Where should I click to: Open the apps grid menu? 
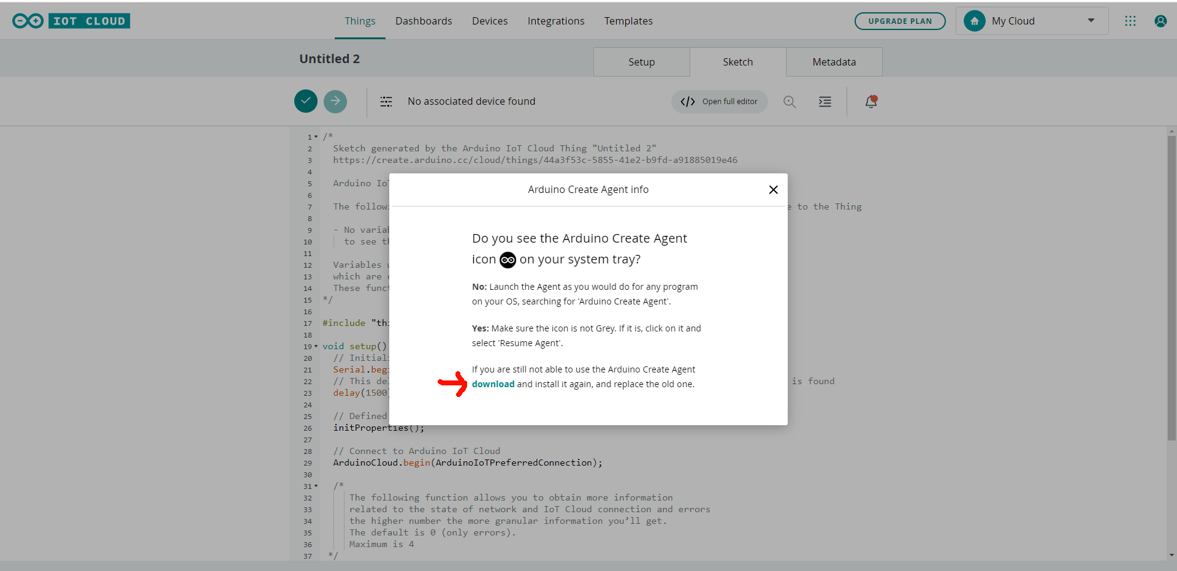pyautogui.click(x=1130, y=21)
